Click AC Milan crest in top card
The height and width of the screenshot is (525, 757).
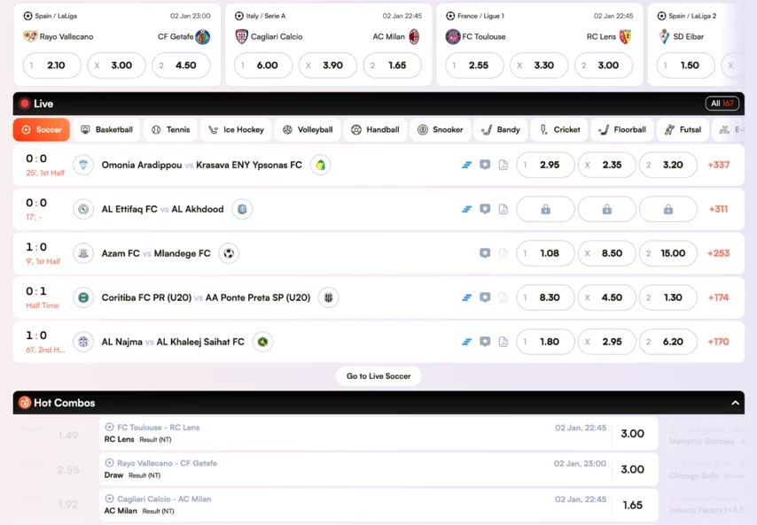click(x=414, y=37)
